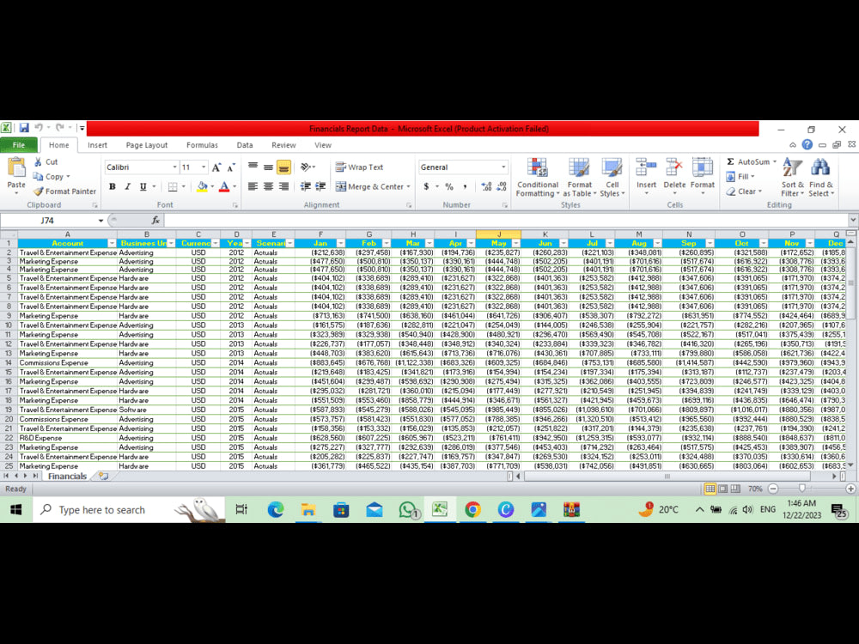Click the AutoSum button

(748, 161)
